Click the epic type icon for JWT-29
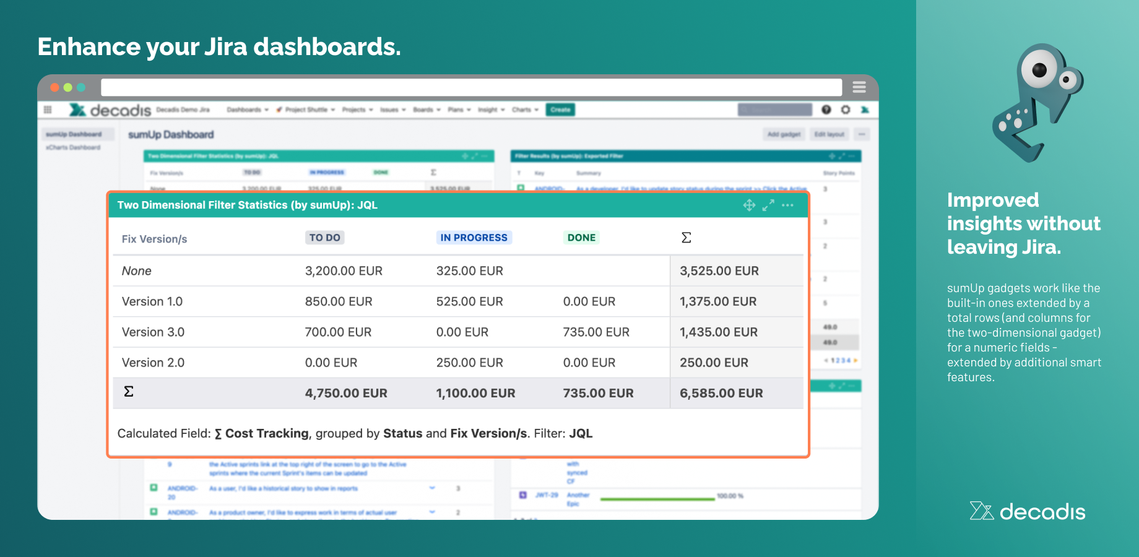The width and height of the screenshot is (1139, 557). [x=523, y=495]
